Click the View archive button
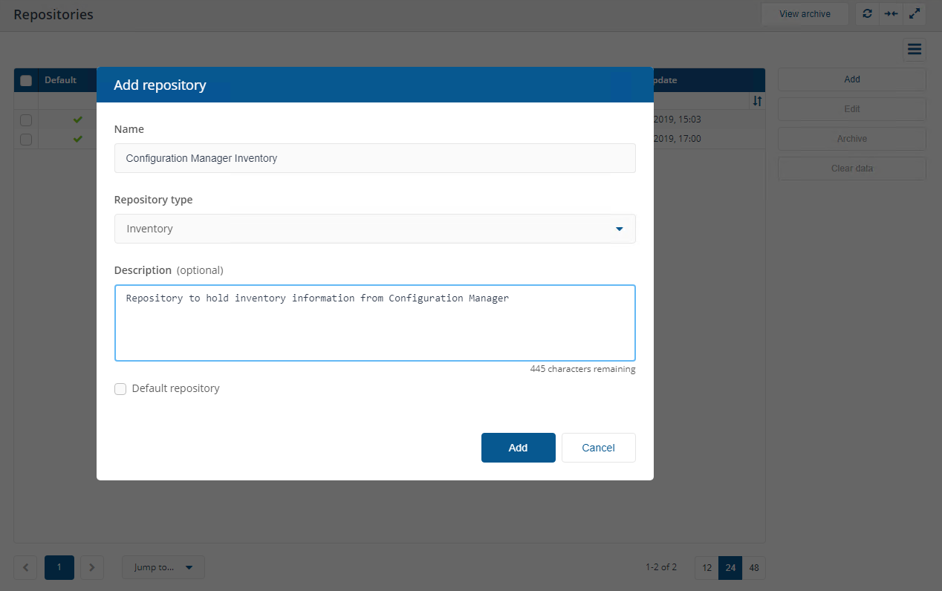Viewport: 942px width, 591px height. 805,14
